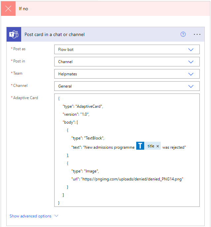
Task: Open the Channel dropdown chevron
Action: [190, 86]
